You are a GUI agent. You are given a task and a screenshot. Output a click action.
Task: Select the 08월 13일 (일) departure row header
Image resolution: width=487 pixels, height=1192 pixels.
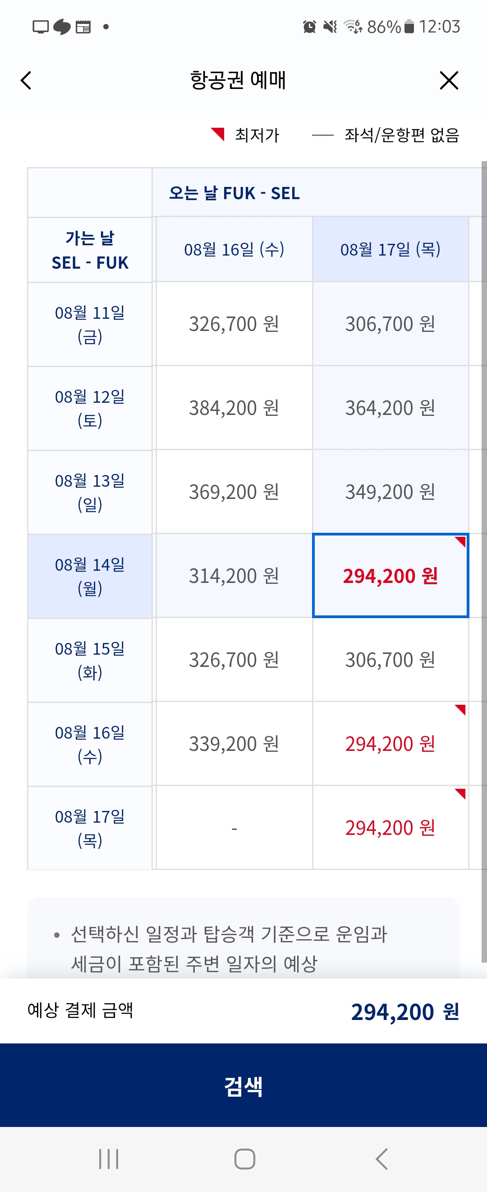[90, 492]
